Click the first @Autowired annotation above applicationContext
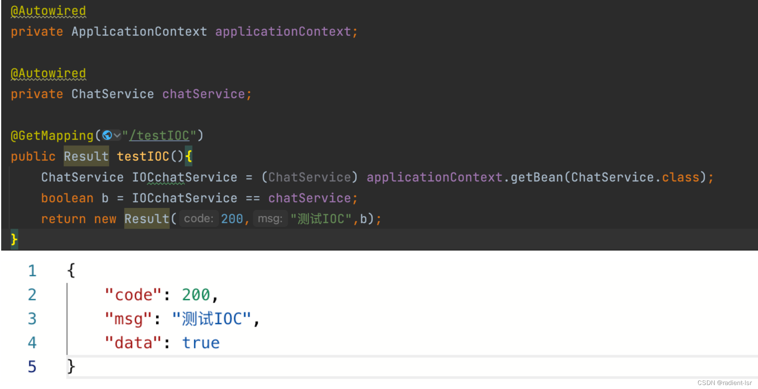 48,11
